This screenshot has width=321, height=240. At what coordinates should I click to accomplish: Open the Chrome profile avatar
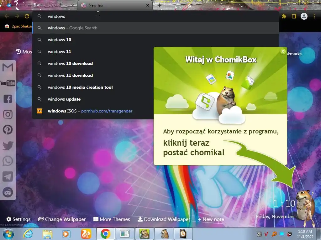(304, 16)
